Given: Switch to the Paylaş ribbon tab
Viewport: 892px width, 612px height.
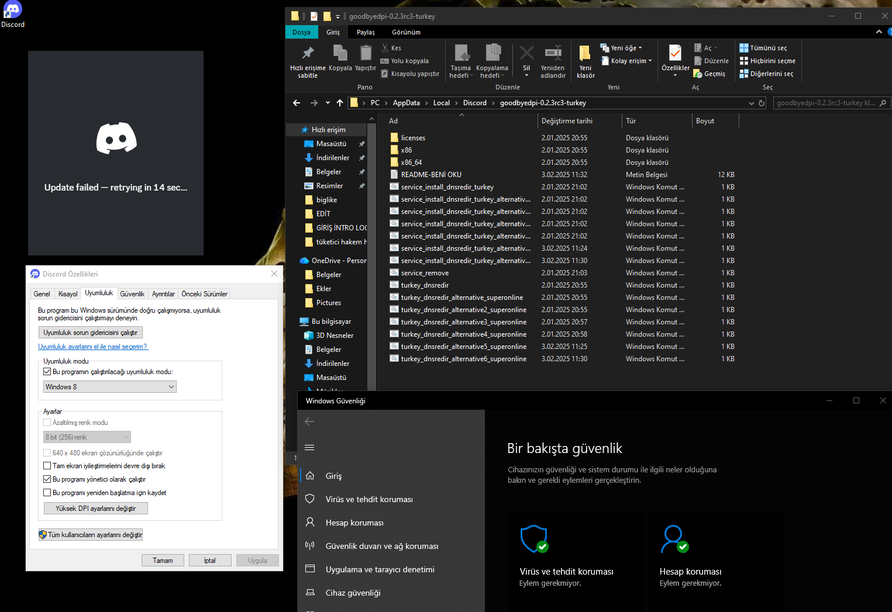Looking at the screenshot, I should tap(366, 32).
